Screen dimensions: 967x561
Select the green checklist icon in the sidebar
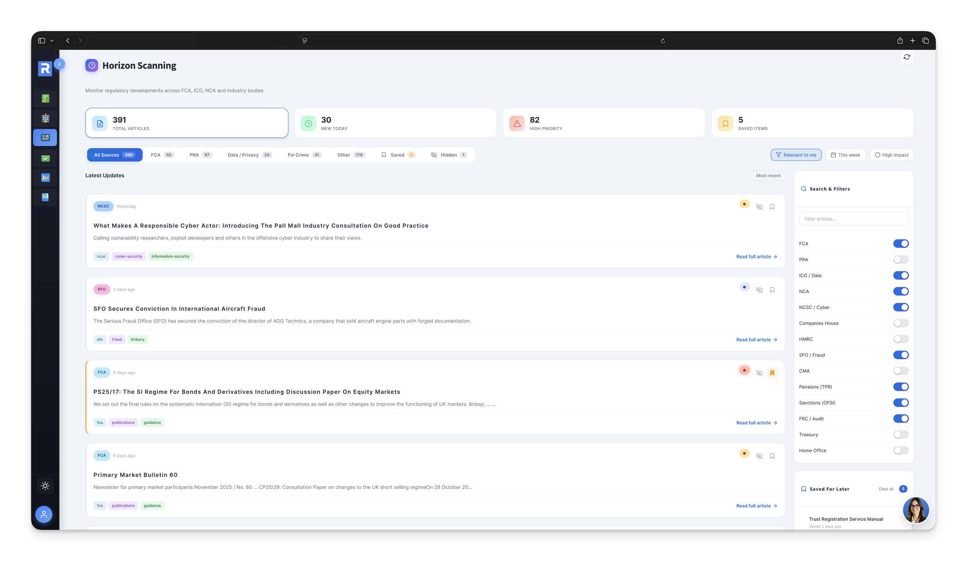point(45,98)
